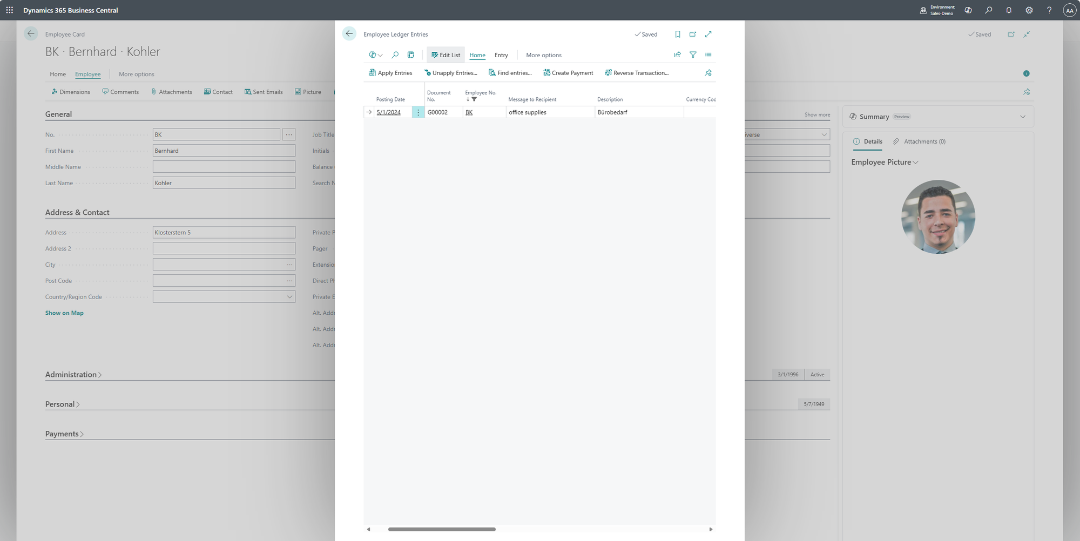Click the back arrow in Employee Ledger Entries
This screenshot has width=1080, height=541.
[349, 34]
